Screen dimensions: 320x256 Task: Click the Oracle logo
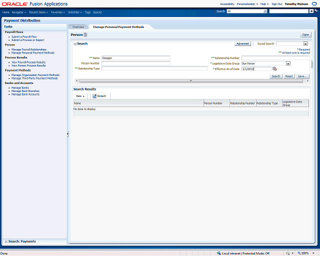click(14, 4)
